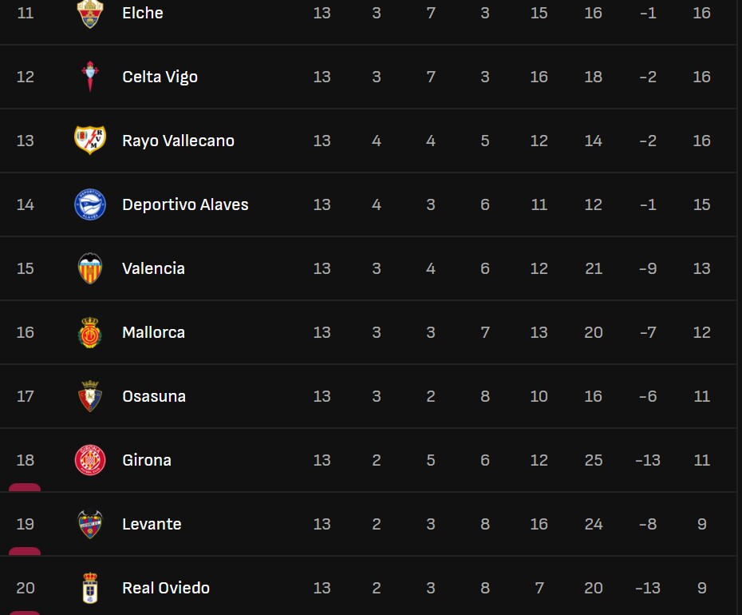Click the Rayo Vallecano club crest
Screen dimensions: 742x615
(90, 141)
